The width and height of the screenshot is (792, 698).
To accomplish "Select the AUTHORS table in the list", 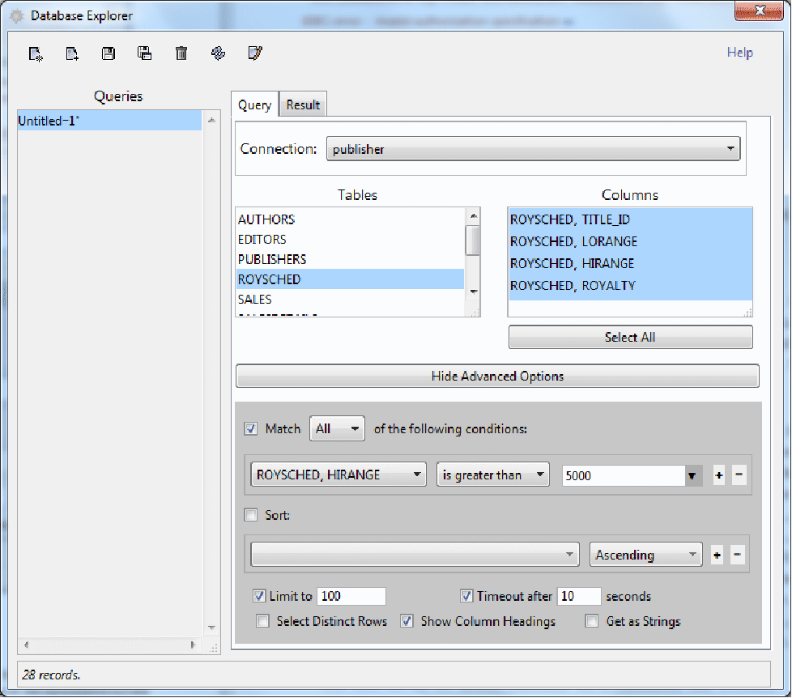I will click(266, 219).
